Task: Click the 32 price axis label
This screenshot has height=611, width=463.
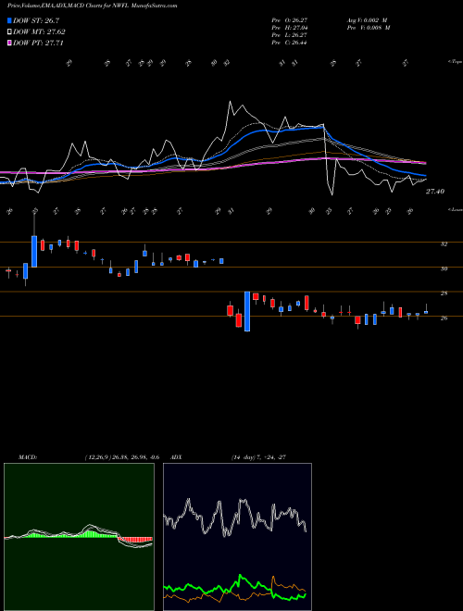Action: [444, 244]
